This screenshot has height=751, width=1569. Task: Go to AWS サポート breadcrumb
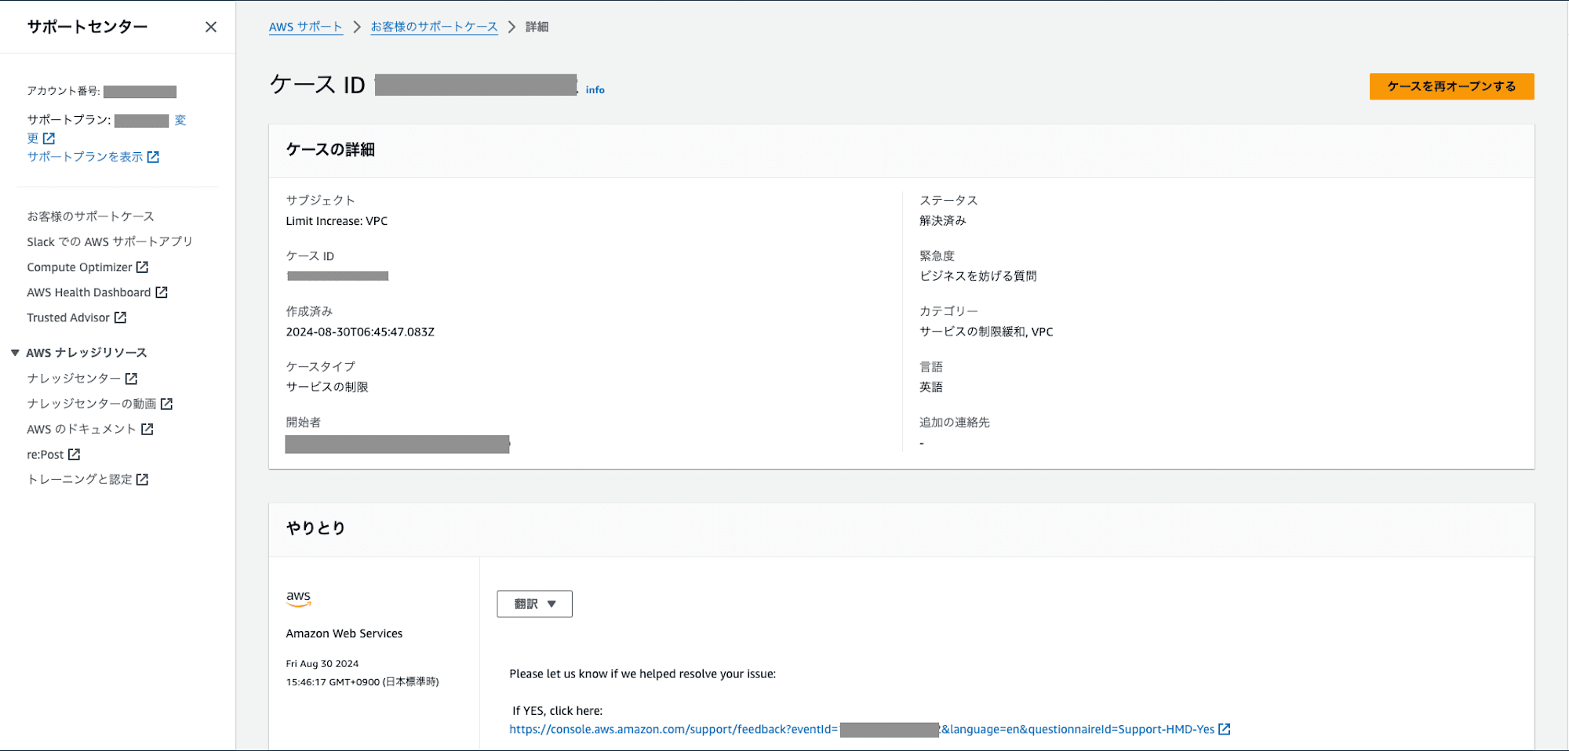pyautogui.click(x=306, y=27)
